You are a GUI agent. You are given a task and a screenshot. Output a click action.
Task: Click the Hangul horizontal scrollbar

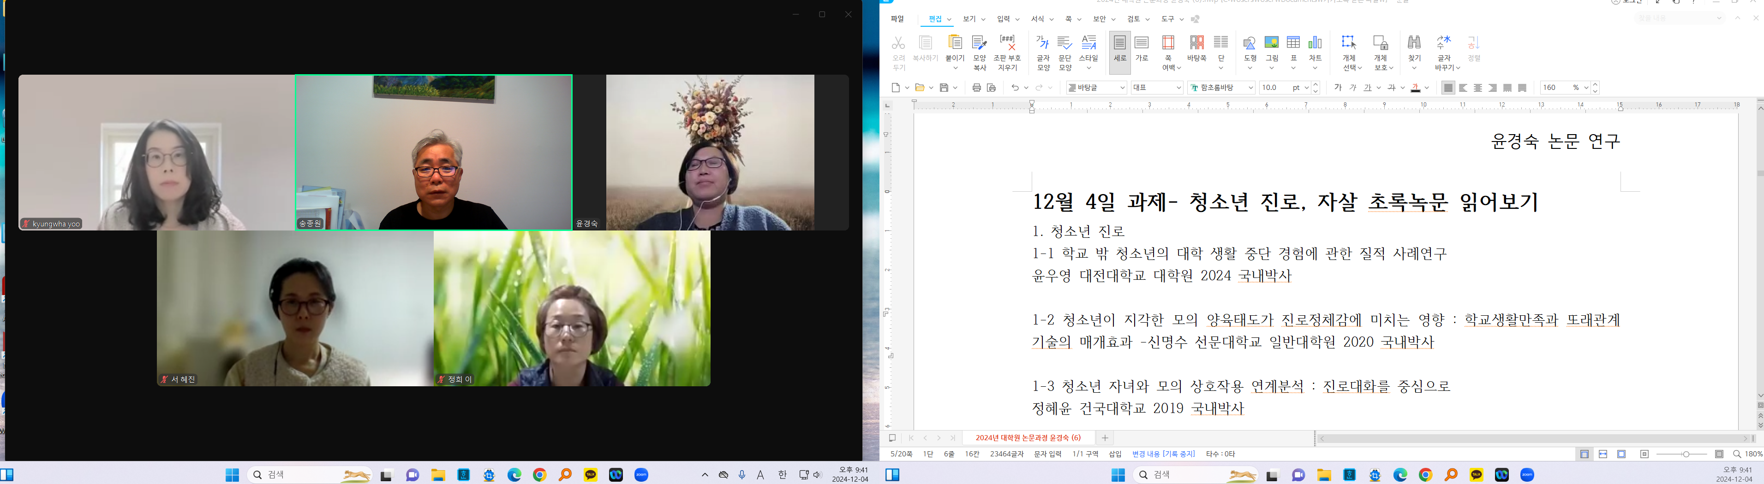pos(1534,438)
